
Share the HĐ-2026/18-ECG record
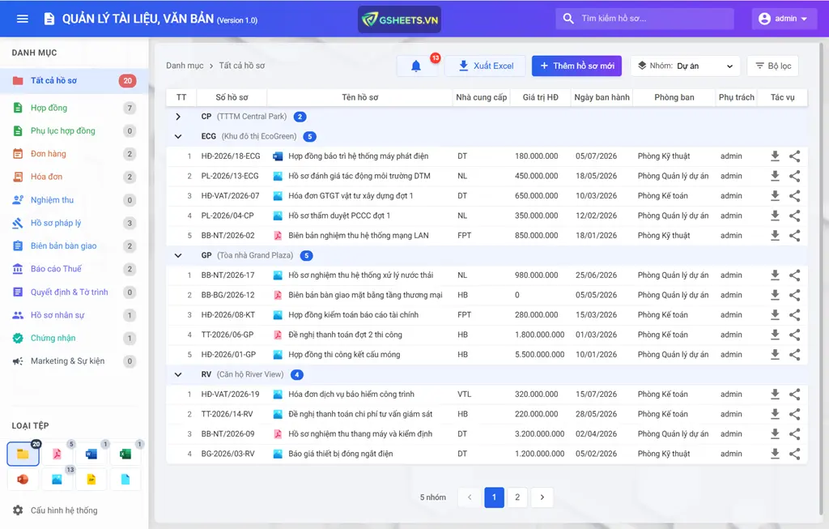(x=794, y=156)
